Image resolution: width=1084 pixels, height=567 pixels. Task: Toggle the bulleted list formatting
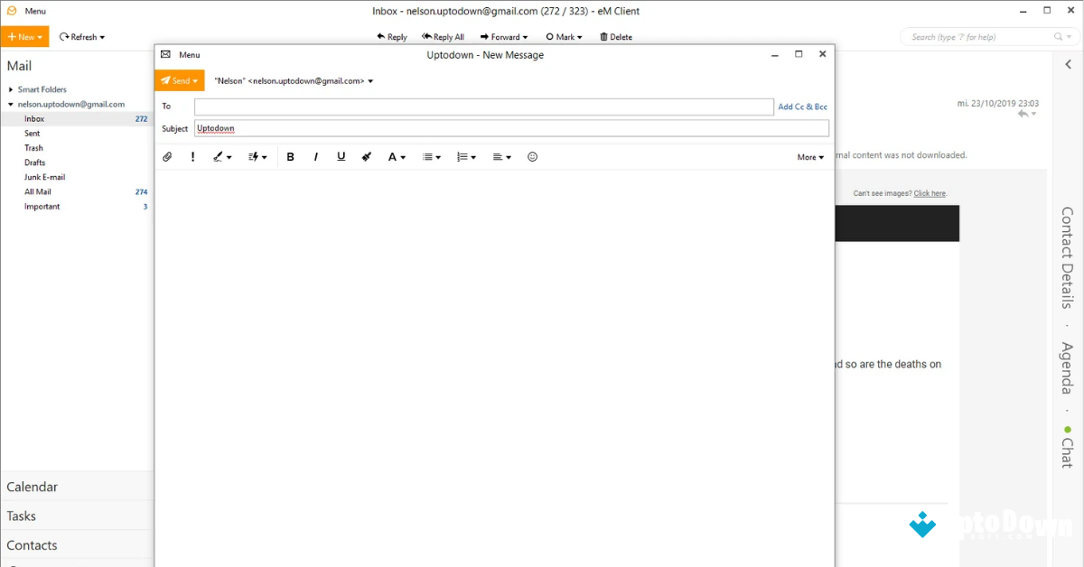(431, 156)
